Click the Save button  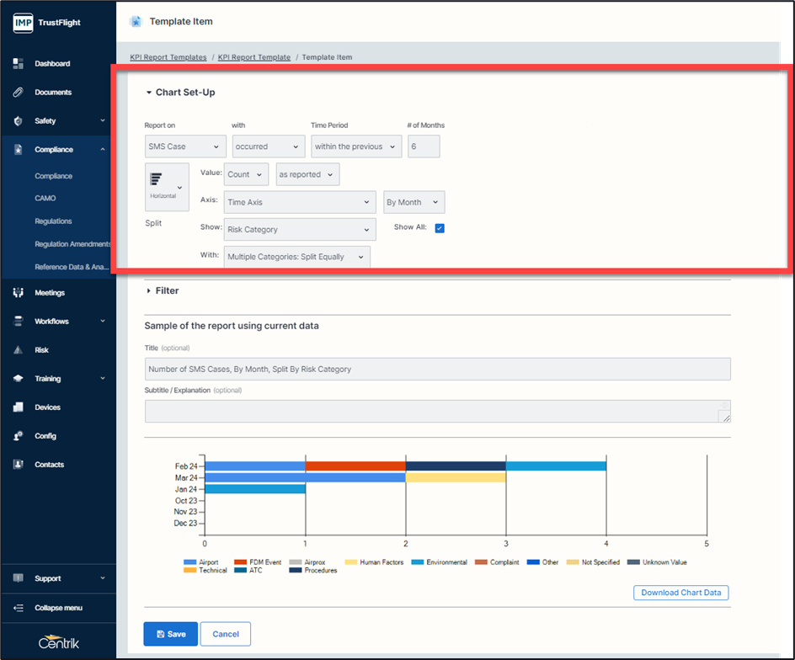tap(170, 634)
